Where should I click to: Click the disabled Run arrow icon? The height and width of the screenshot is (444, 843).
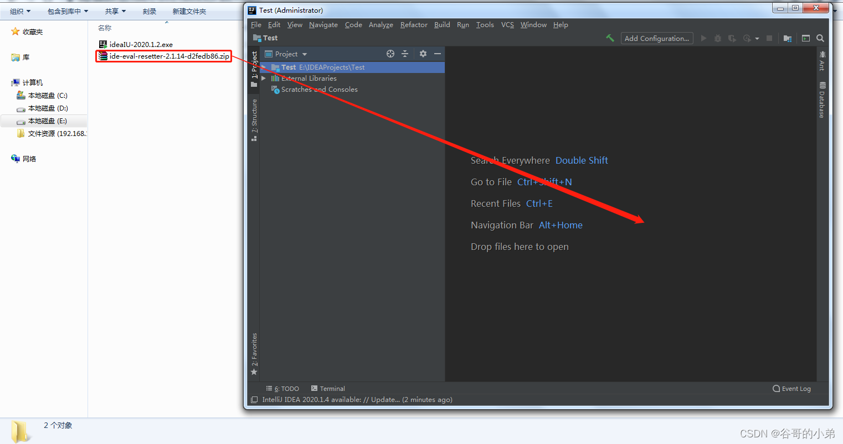[703, 38]
